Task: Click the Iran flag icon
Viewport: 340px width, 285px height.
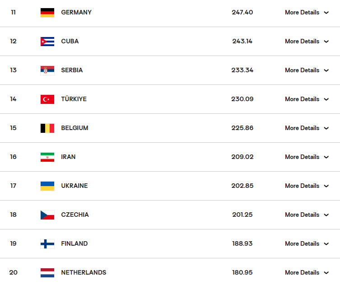Action: point(47,157)
